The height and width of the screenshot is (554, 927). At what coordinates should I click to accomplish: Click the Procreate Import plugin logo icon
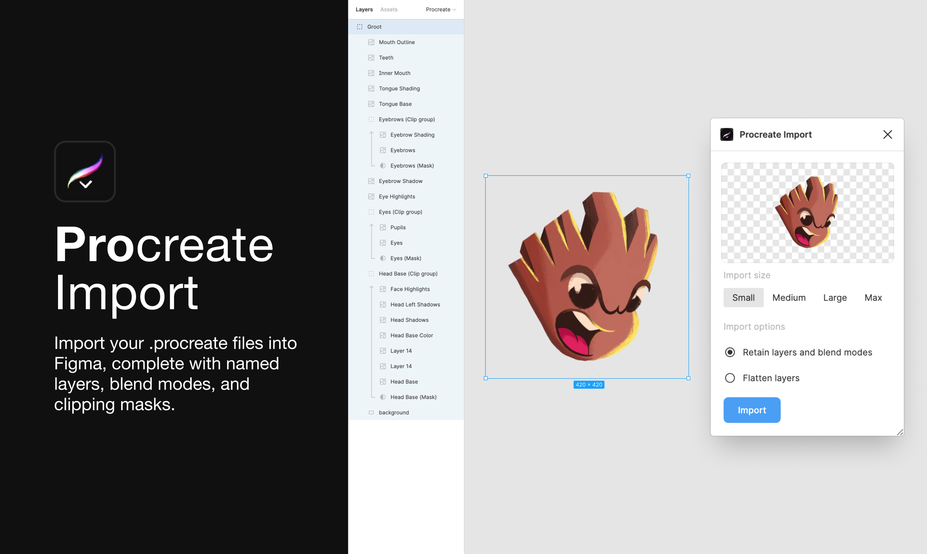point(727,134)
